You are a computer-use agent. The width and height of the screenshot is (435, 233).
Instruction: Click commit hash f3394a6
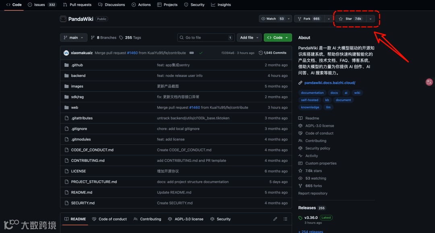(228, 53)
